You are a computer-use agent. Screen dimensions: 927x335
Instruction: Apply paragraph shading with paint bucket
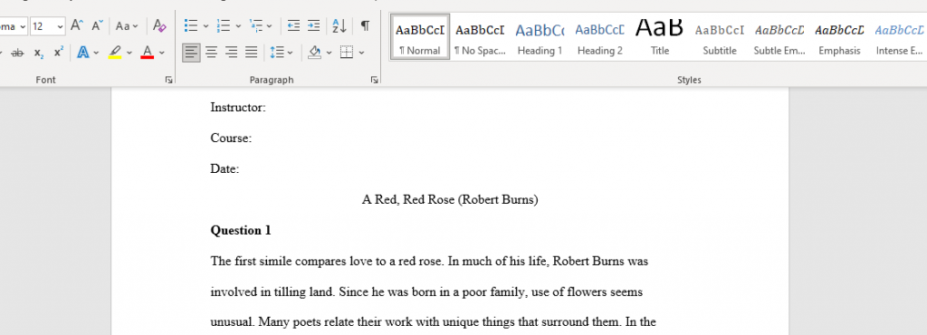coord(314,53)
